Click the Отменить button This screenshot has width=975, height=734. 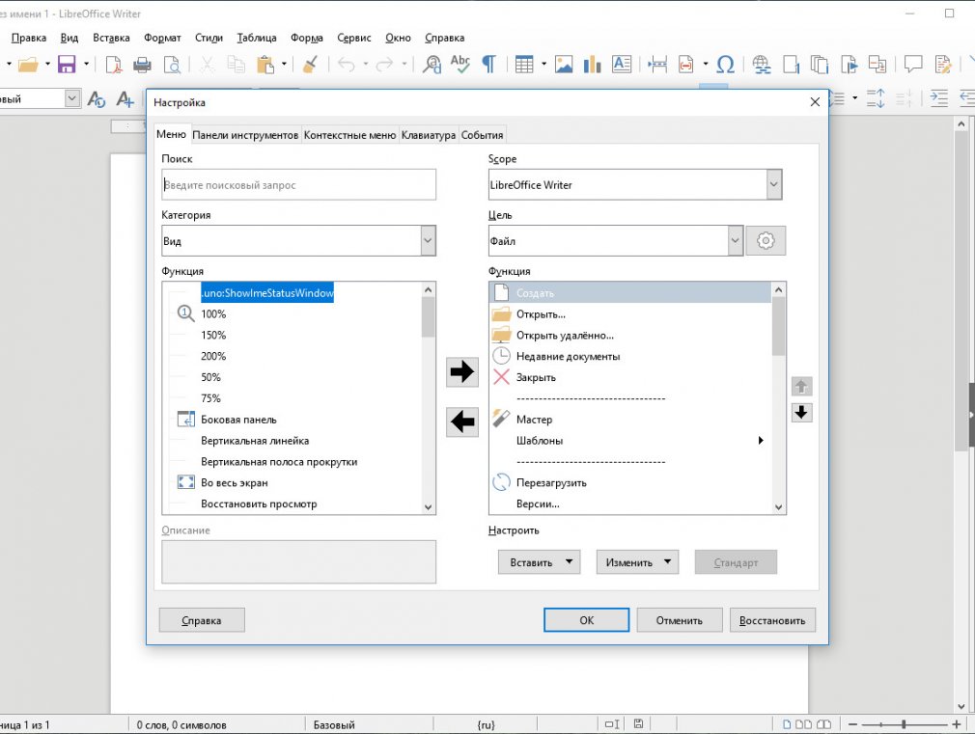click(679, 619)
